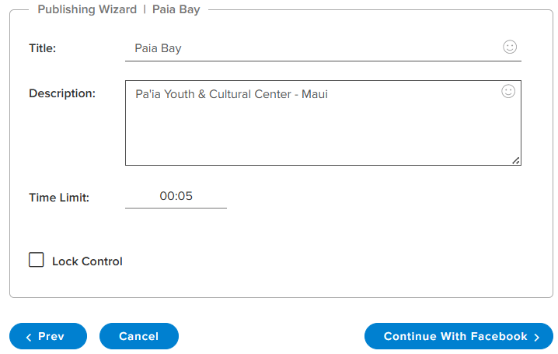Click the Time Limit: label

(59, 198)
